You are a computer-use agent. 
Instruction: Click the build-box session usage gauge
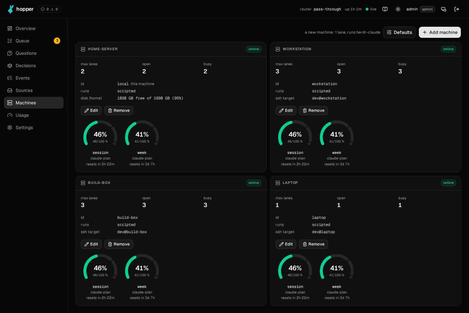[100, 267]
